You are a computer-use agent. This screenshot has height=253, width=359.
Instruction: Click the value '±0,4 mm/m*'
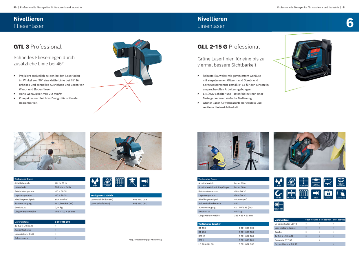(61, 199)
